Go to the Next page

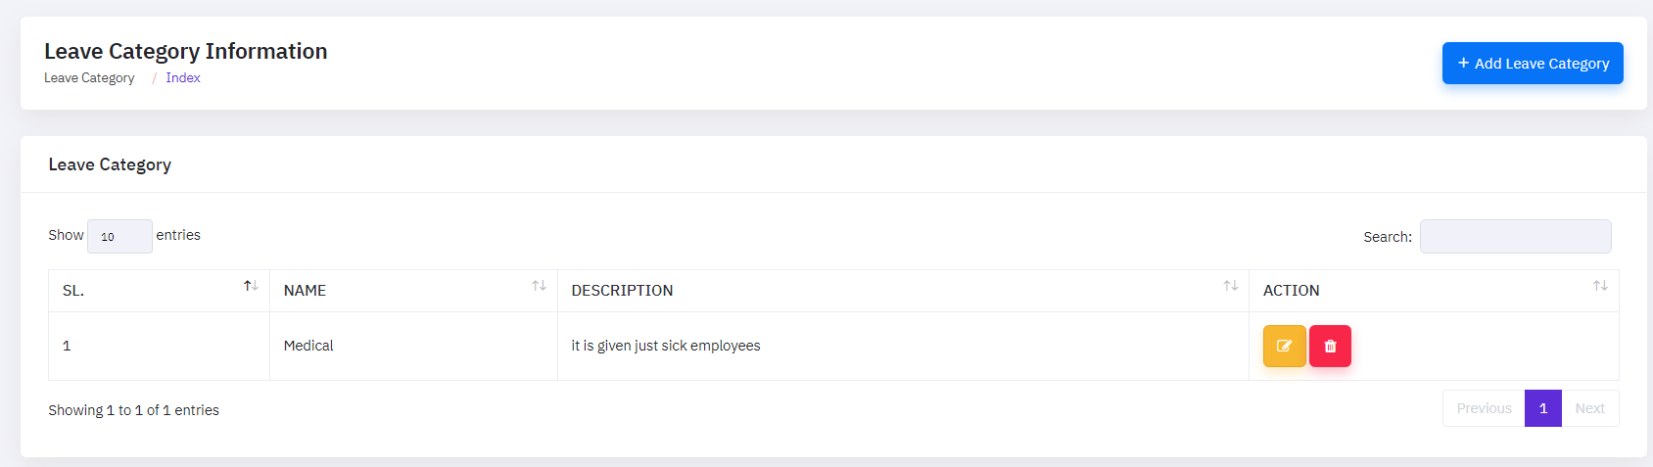(x=1589, y=408)
